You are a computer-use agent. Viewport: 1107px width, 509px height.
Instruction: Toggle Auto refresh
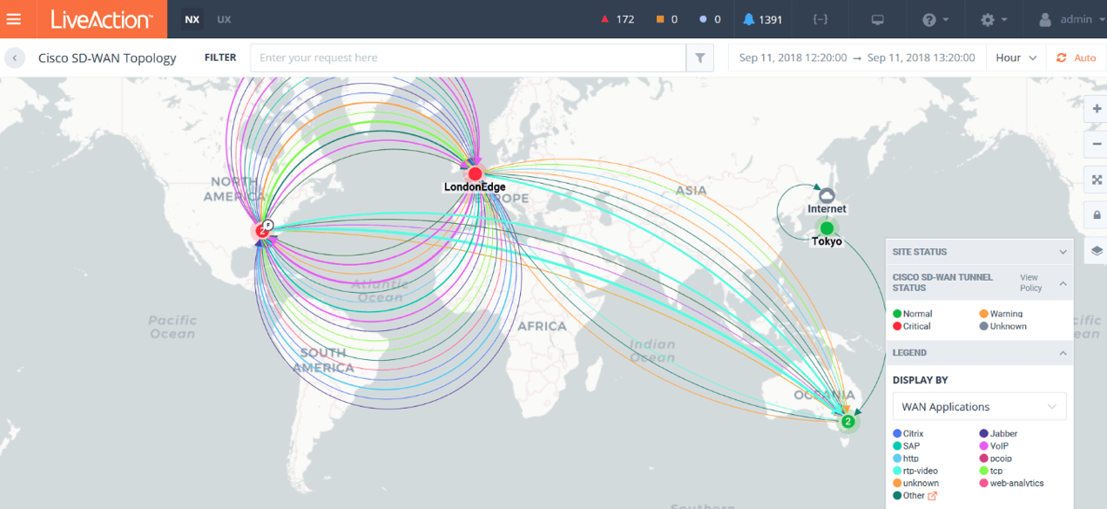pos(1076,58)
